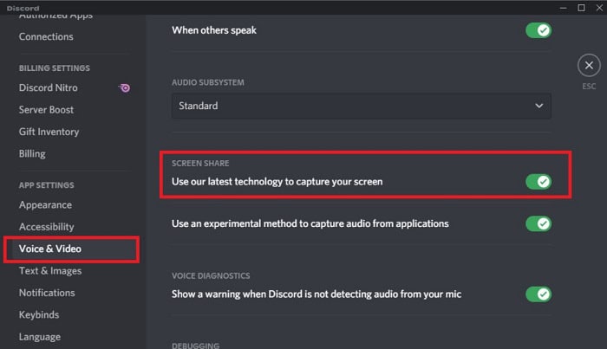Go to Discord Nitro settings

click(x=49, y=87)
